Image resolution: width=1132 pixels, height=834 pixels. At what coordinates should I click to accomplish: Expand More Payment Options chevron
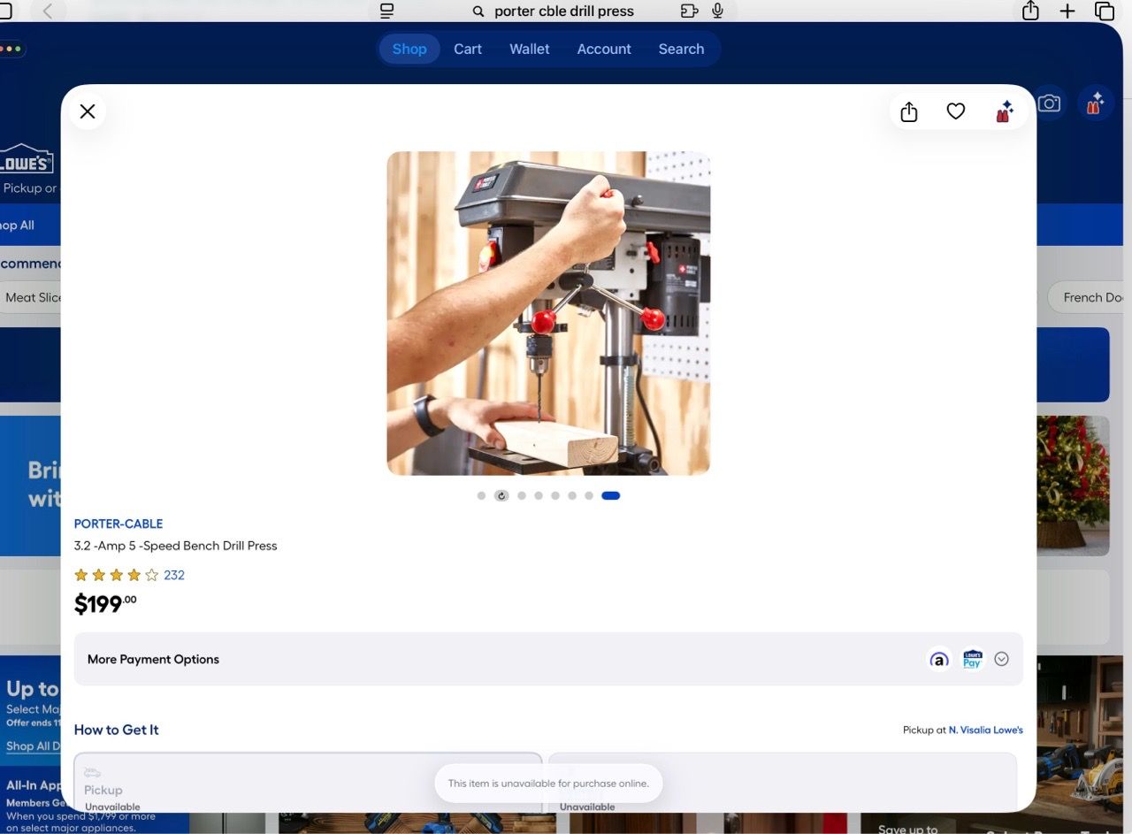(x=1001, y=659)
